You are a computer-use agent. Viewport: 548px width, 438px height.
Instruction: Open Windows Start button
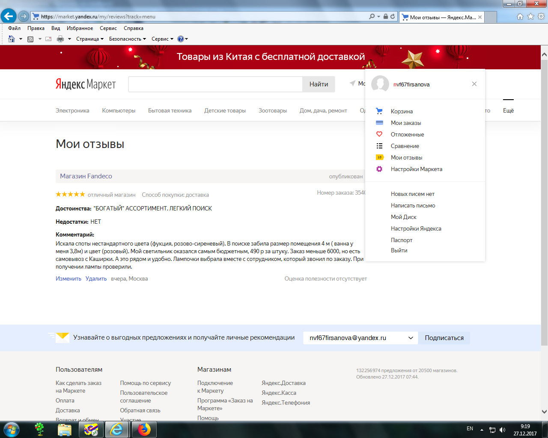[x=11, y=429]
